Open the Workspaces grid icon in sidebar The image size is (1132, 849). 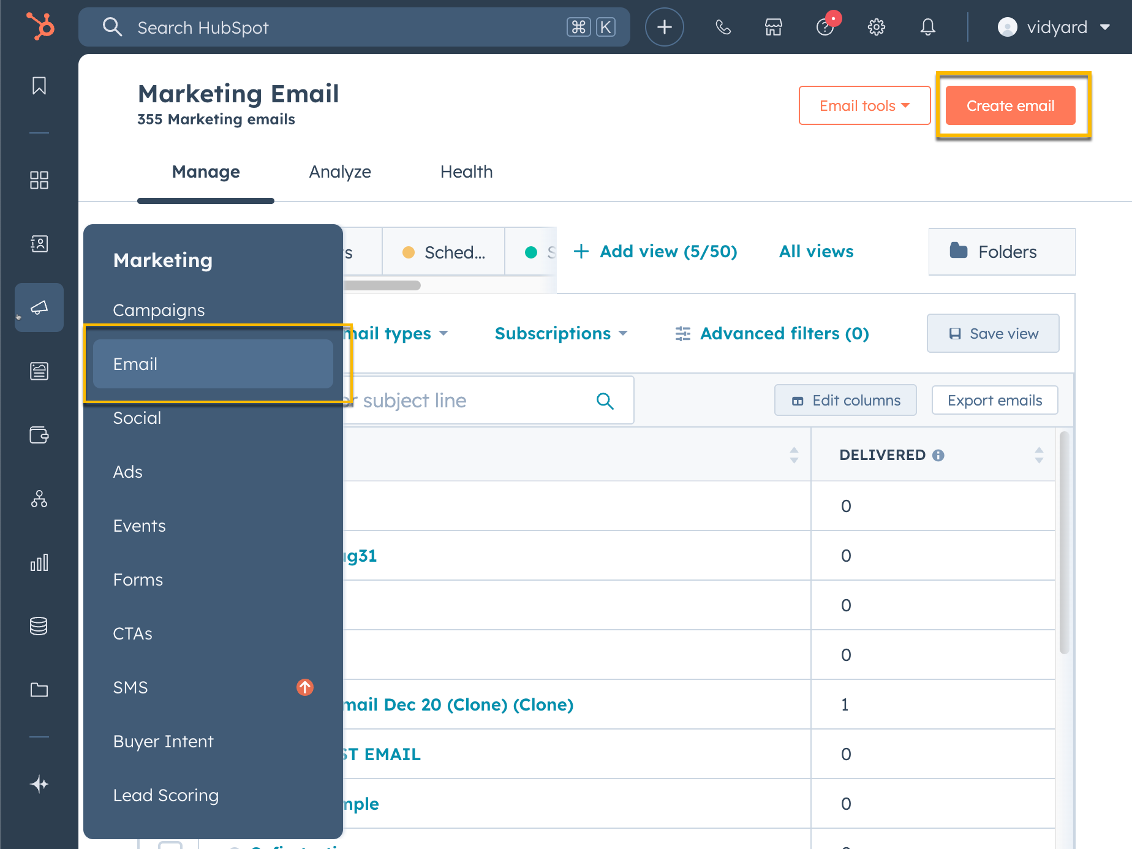39,180
